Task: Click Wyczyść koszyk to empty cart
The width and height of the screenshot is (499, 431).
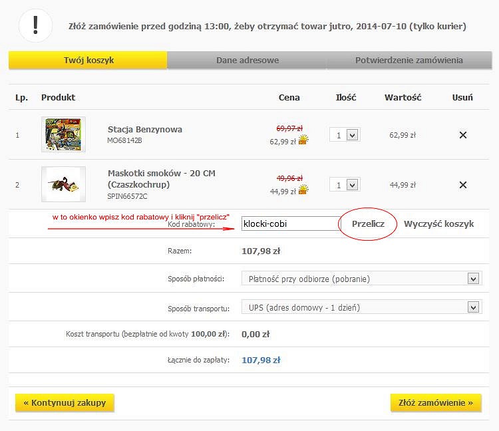Action: pos(438,223)
